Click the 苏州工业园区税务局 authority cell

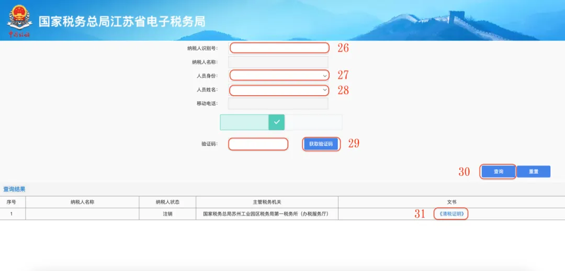click(267, 214)
